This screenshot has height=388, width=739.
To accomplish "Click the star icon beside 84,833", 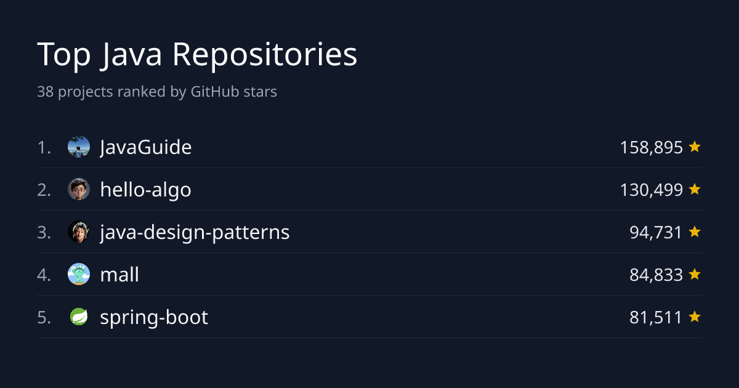I will [x=695, y=274].
